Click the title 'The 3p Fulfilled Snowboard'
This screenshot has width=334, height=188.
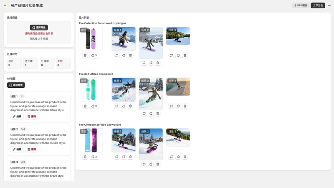click(x=96, y=74)
